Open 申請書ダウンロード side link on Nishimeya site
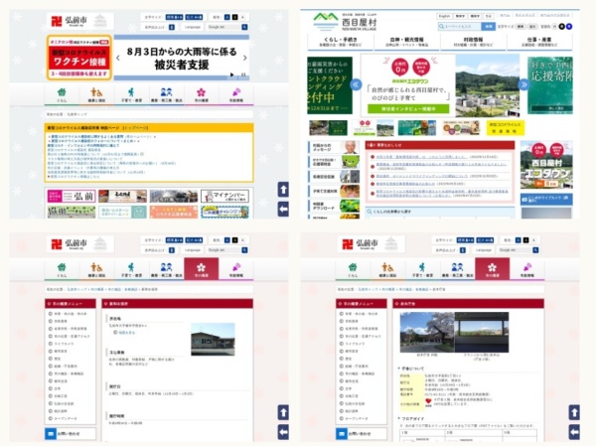 tap(334, 206)
